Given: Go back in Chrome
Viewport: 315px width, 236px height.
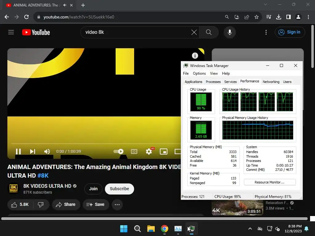Looking at the screenshot, I should click(x=7, y=17).
